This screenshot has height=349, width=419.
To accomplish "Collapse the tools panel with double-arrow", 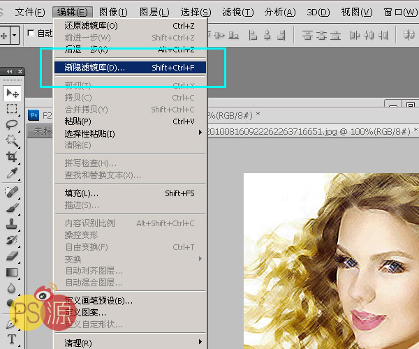I will click(8, 71).
